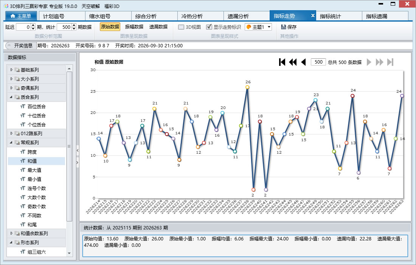
Task: Jump to first page of chart data
Action: click(282, 62)
